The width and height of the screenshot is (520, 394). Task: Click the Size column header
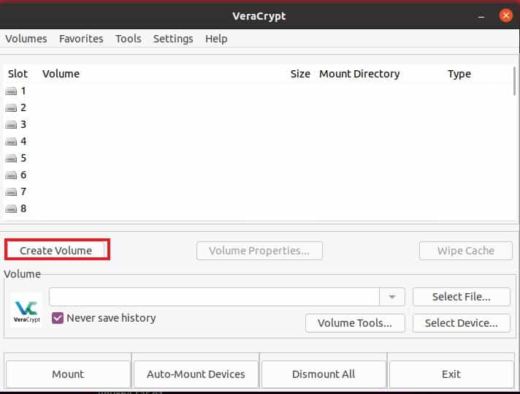(300, 74)
